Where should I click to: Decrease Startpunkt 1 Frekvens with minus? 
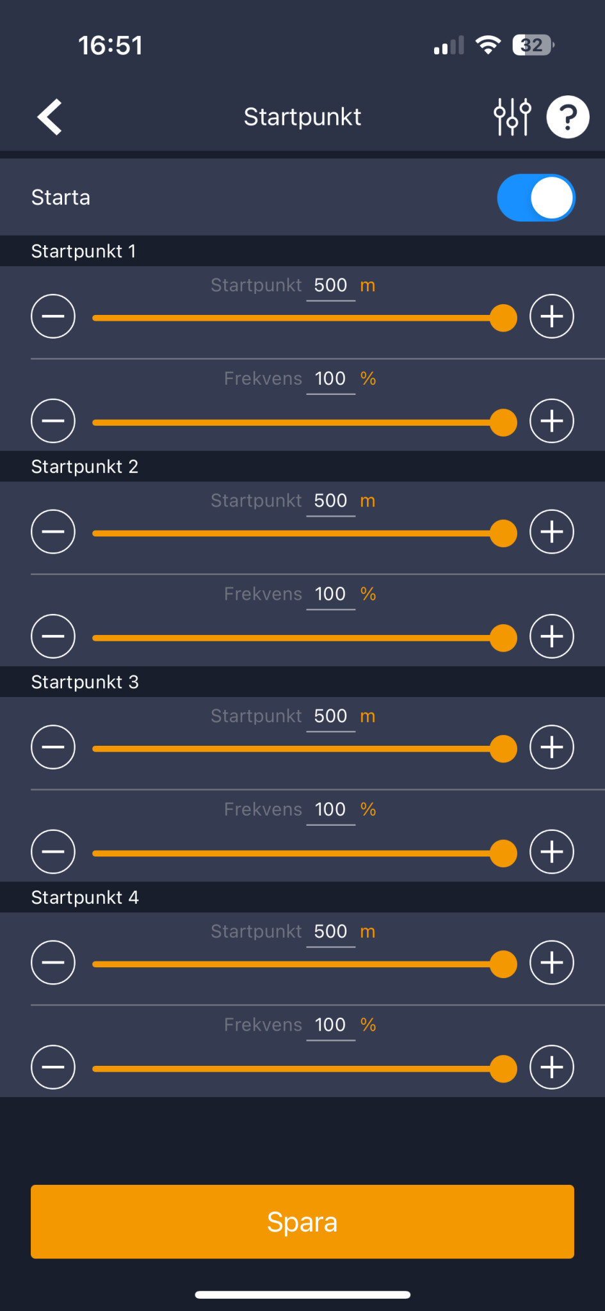53,421
